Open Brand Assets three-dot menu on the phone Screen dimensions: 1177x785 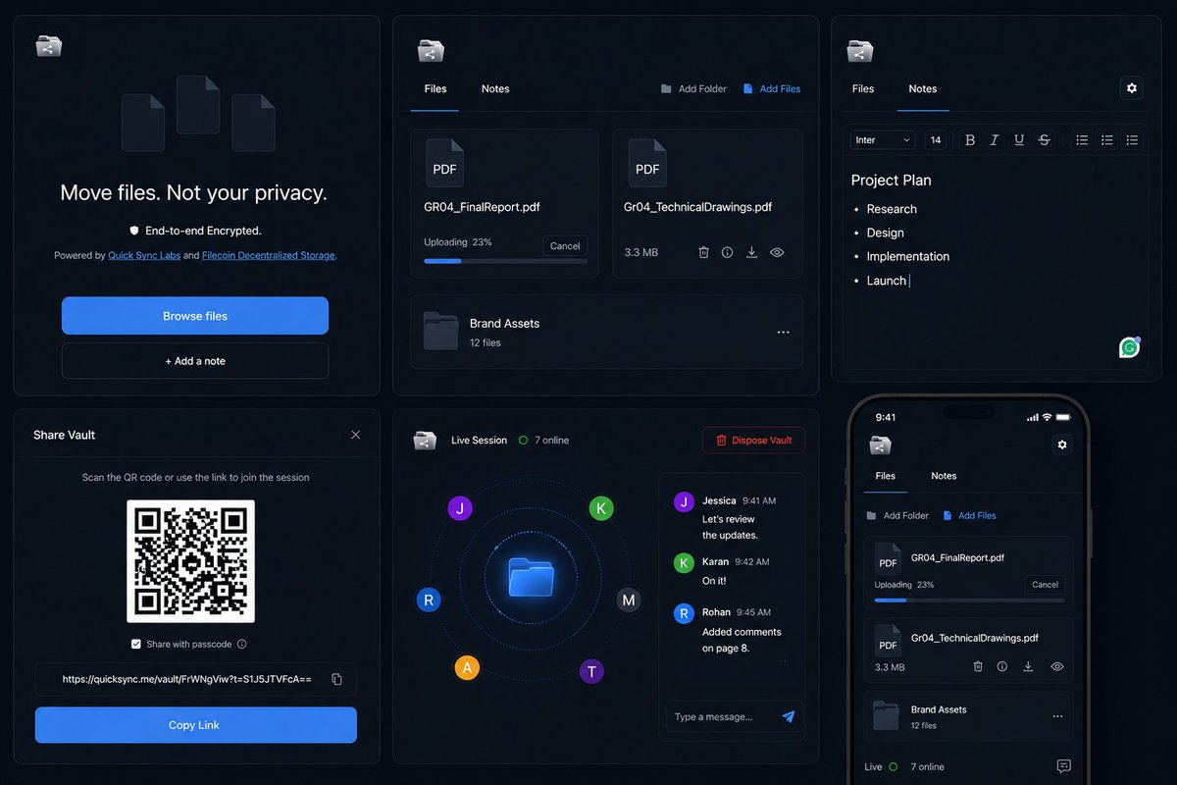tap(1057, 716)
